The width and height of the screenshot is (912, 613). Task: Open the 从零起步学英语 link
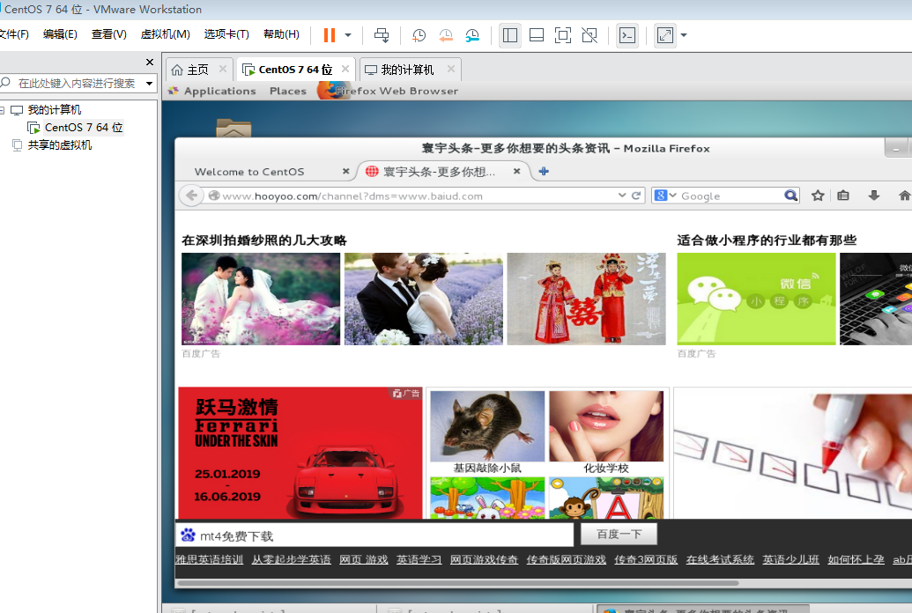tap(291, 559)
